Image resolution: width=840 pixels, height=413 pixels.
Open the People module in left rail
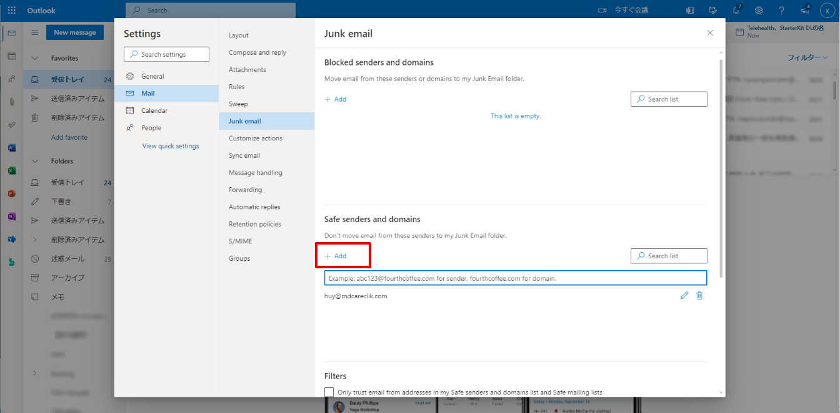pos(11,79)
